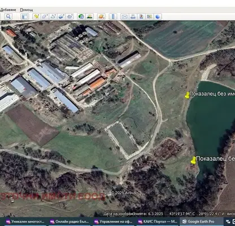Click latitude 43°19'17.94" status readout

182,214
